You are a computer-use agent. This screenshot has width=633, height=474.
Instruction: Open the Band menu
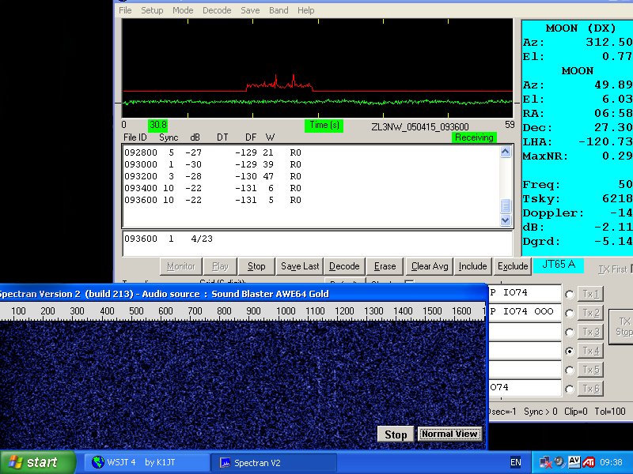click(x=279, y=10)
